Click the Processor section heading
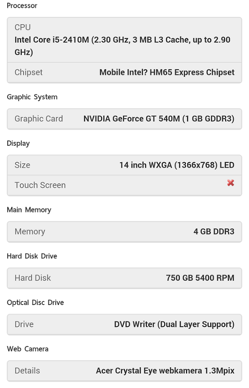Image resolution: width=249 pixels, height=388 pixels. point(22,6)
